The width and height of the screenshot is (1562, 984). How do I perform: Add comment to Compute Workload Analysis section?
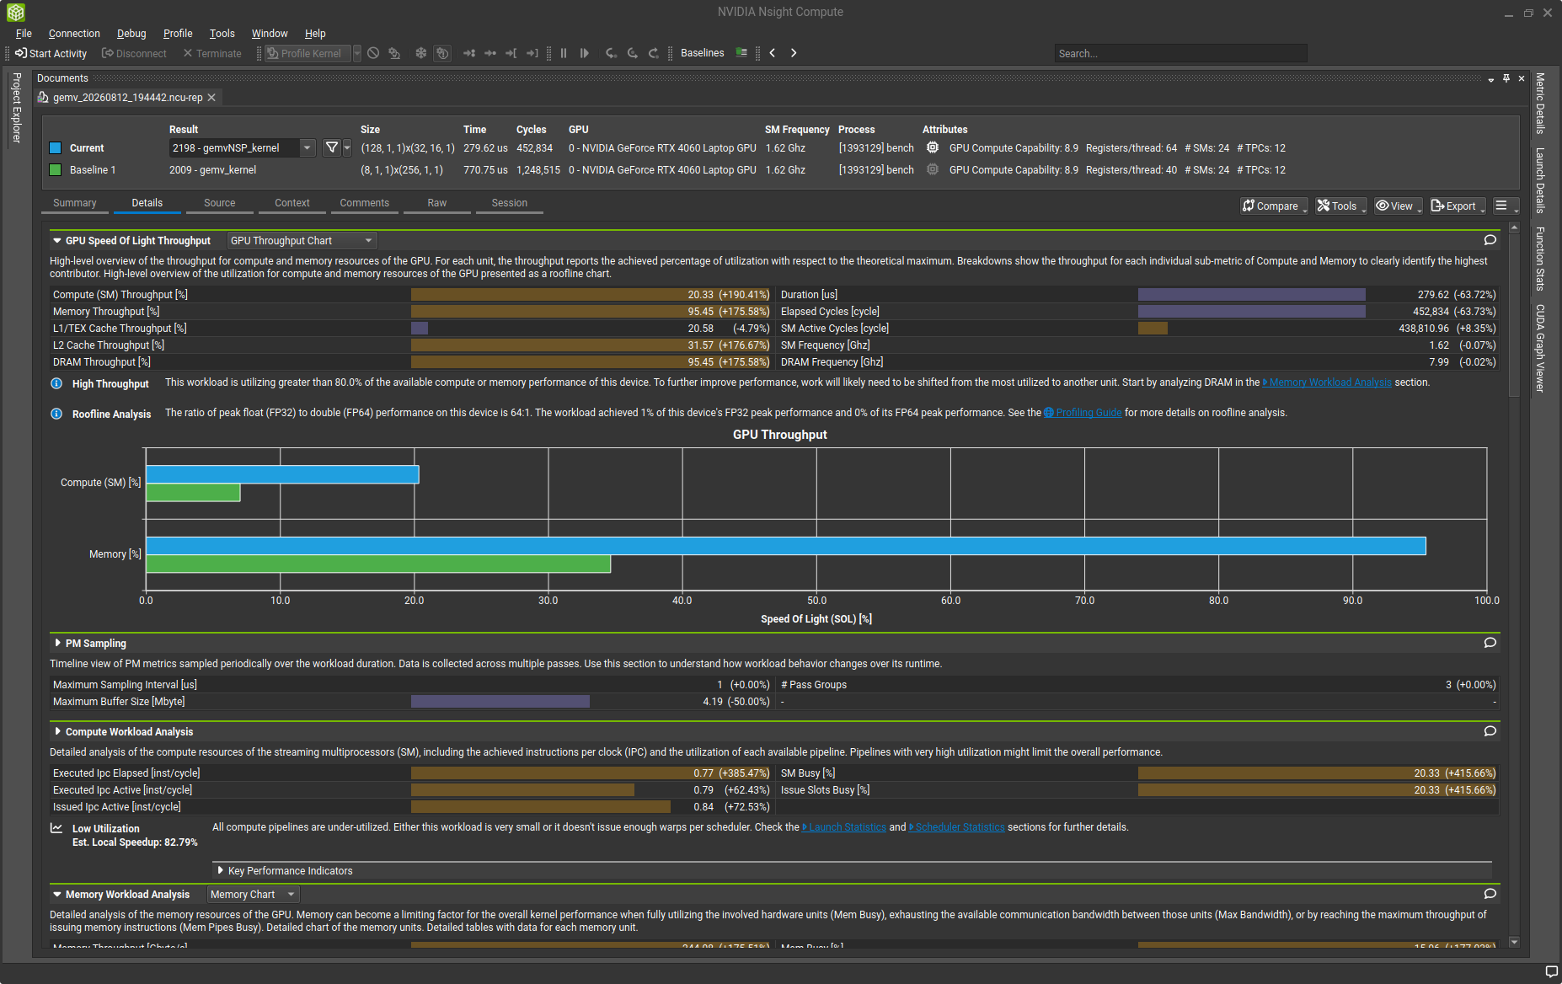1490,731
